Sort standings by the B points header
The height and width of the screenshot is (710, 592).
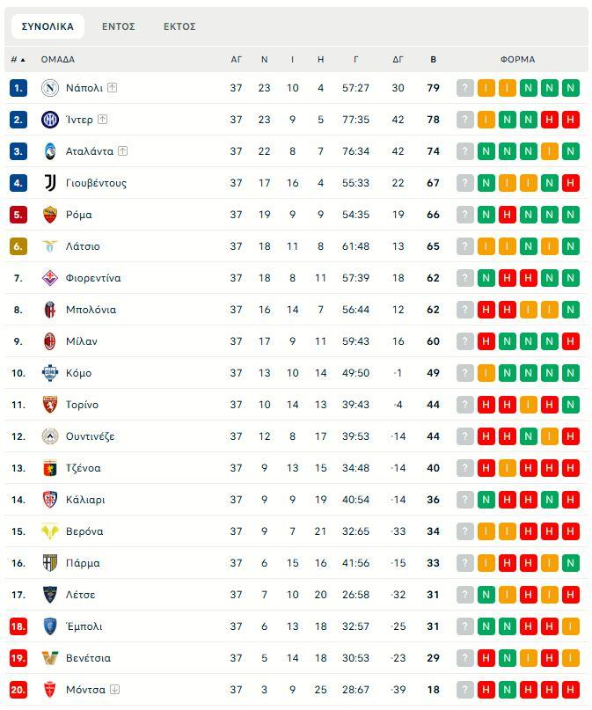(433, 60)
